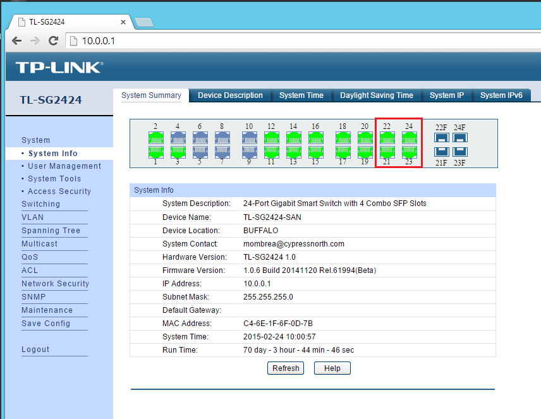The width and height of the screenshot is (541, 419).
Task: Click port 1 icon on switch panel
Action: tap(156, 152)
